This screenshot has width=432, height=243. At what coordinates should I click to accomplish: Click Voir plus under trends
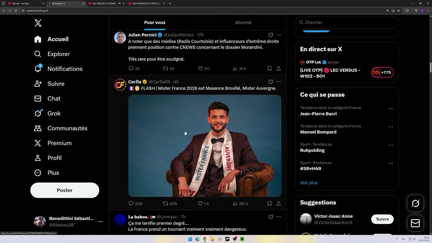point(309,183)
